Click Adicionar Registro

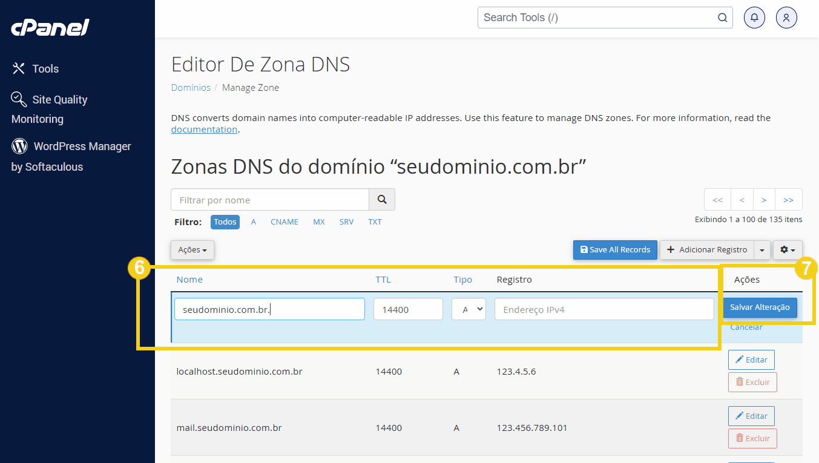point(707,250)
